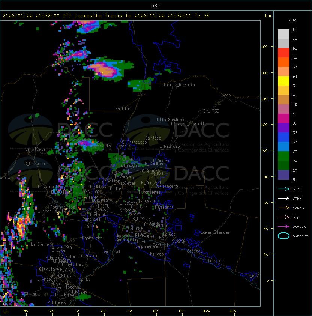The image size is (312, 316).
Task: Click the 'Agrelo' map label
Action: [x=91, y=226]
